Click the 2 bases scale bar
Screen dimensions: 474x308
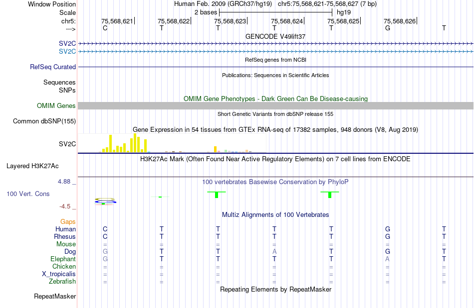click(276, 12)
